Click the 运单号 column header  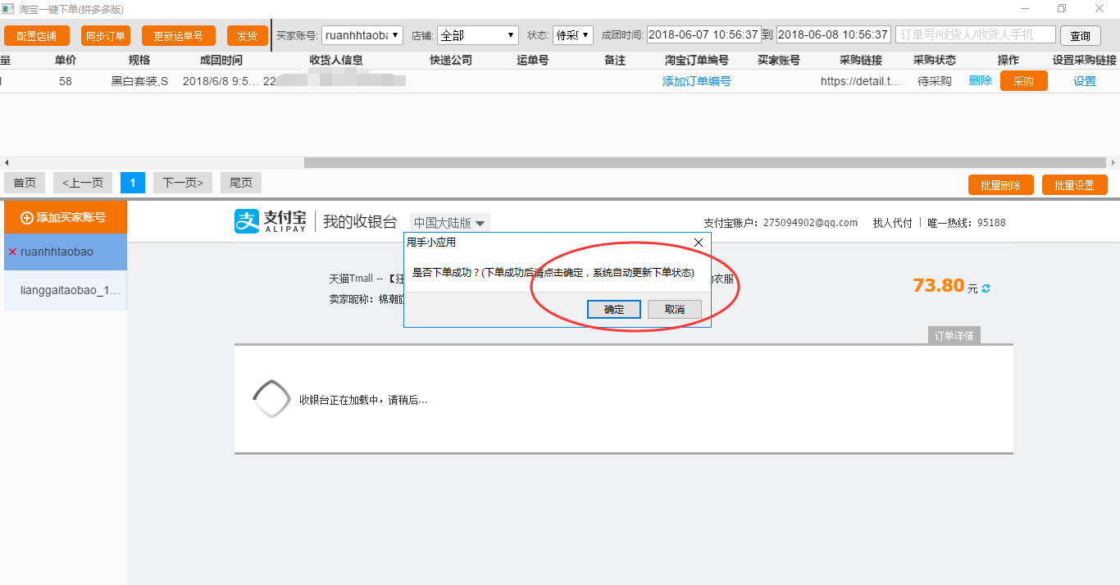tap(533, 61)
